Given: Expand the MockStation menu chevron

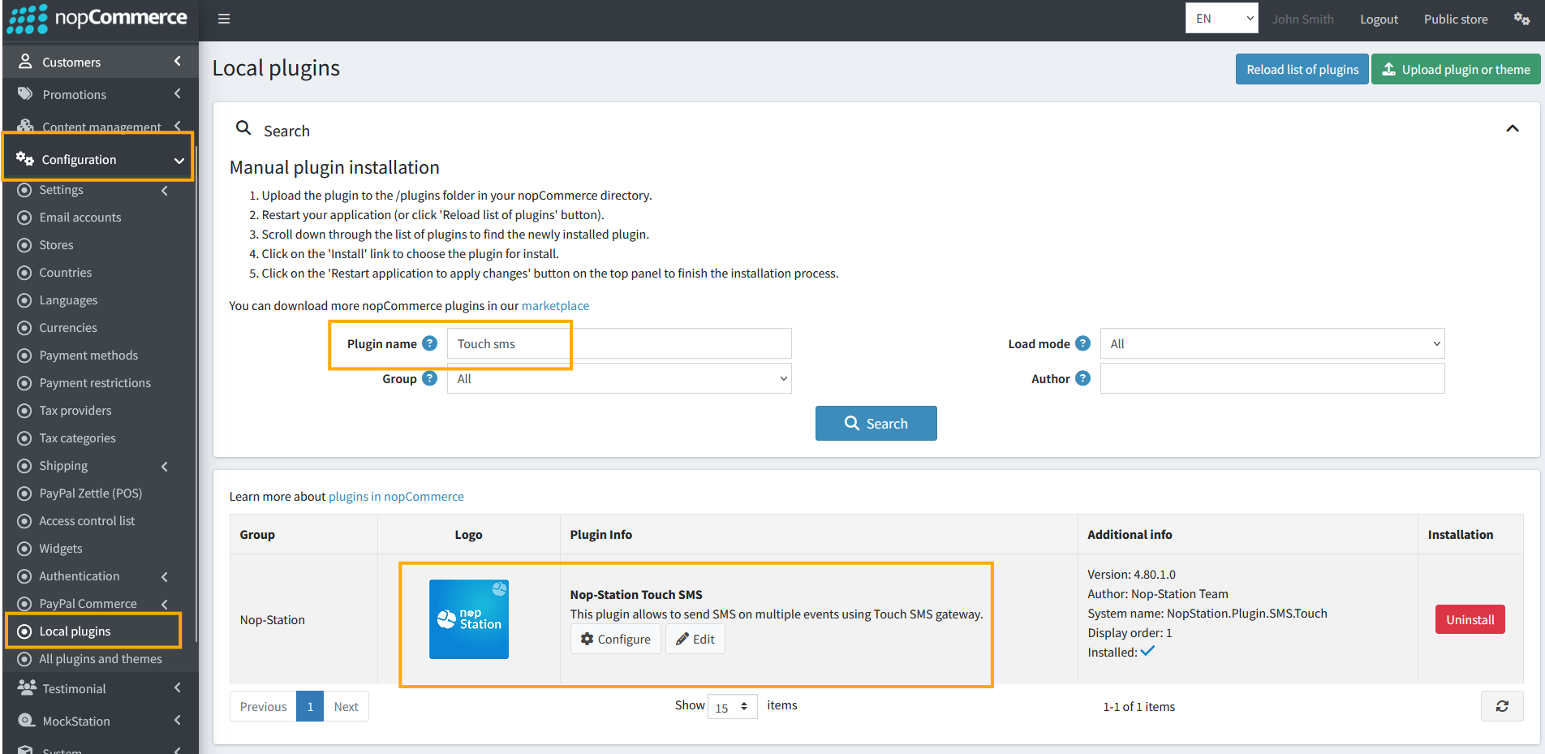Looking at the screenshot, I should 178,721.
